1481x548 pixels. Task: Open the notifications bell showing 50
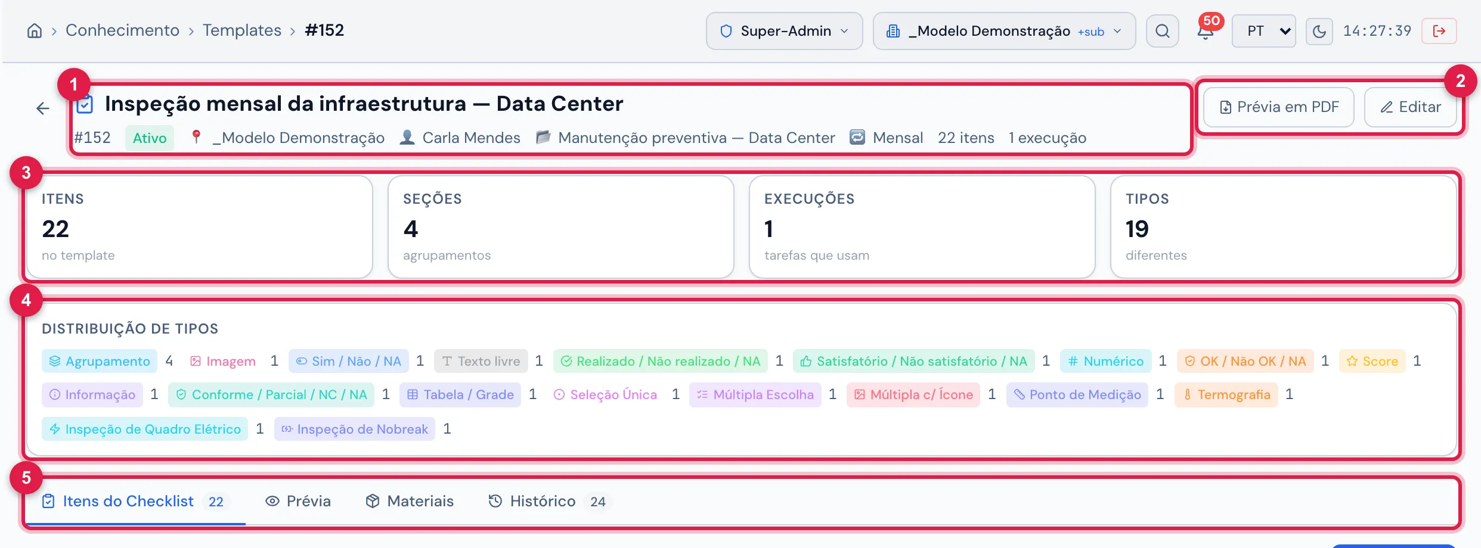click(1206, 31)
